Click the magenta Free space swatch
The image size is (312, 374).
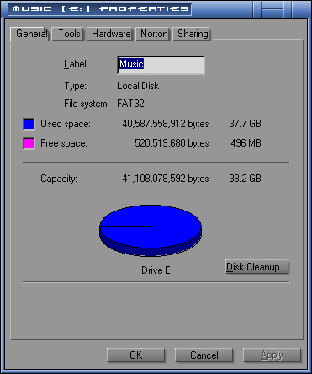tap(29, 143)
